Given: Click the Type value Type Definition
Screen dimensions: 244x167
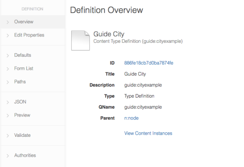Looking at the screenshot, I should [x=139, y=96].
